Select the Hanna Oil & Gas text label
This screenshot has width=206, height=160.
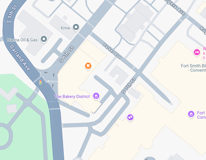click(22, 40)
